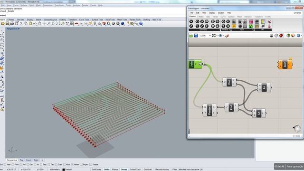
Task: Click the light bulb icon in Rhino toolbar
Action: (x=95, y=24)
